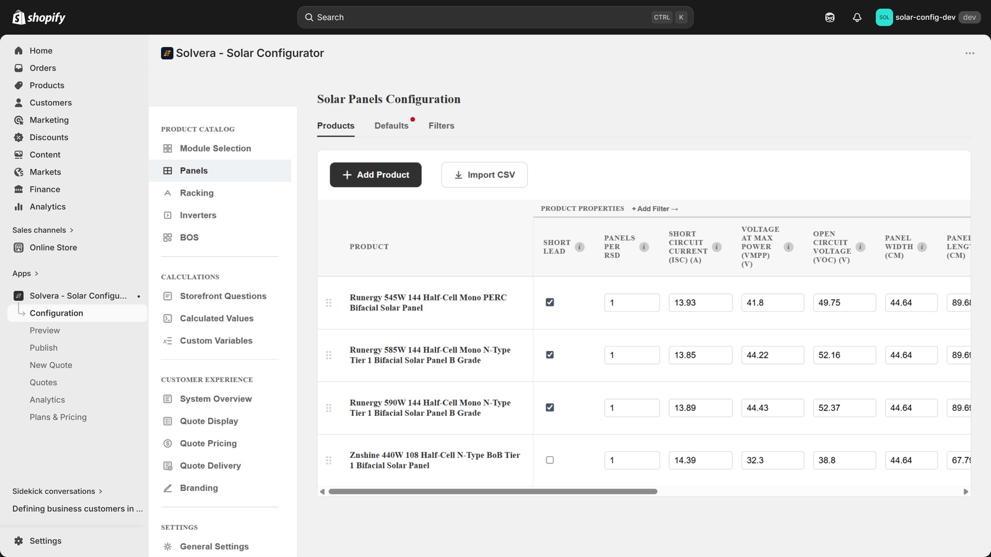Screen dimensions: 991x557
Task: Open Preview under Solvera app
Action: (x=45, y=330)
